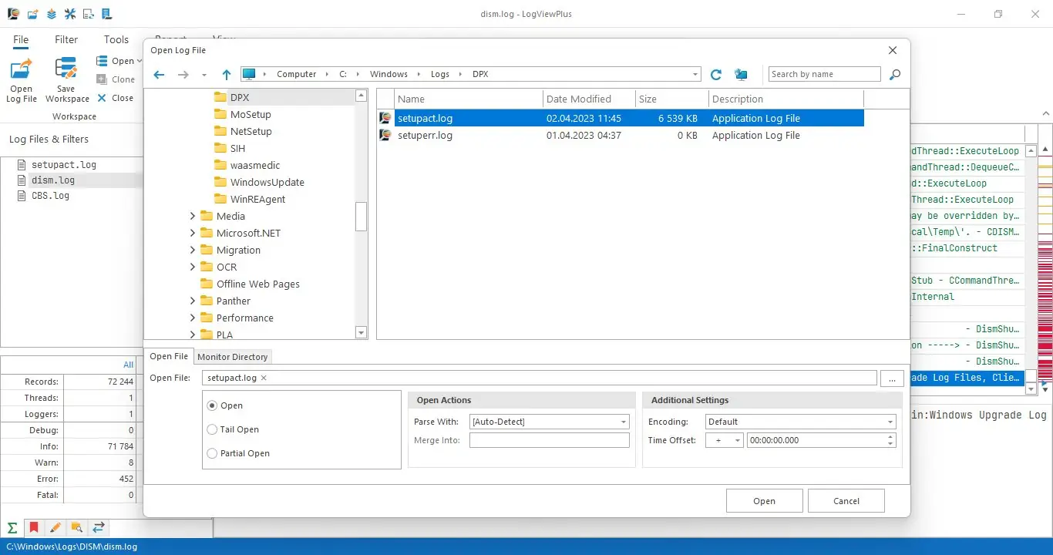Click the folder tree vertical scrollbar thumb
Viewport: 1053px width, 555px height.
tap(361, 216)
